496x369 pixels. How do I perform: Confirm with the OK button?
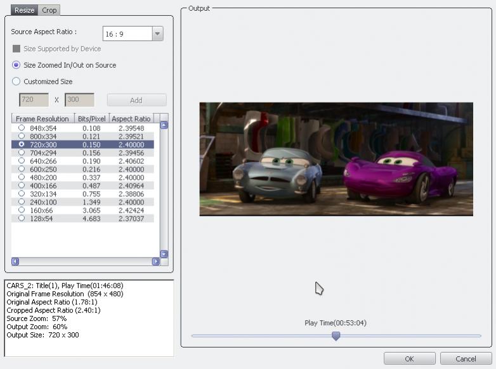point(410,359)
